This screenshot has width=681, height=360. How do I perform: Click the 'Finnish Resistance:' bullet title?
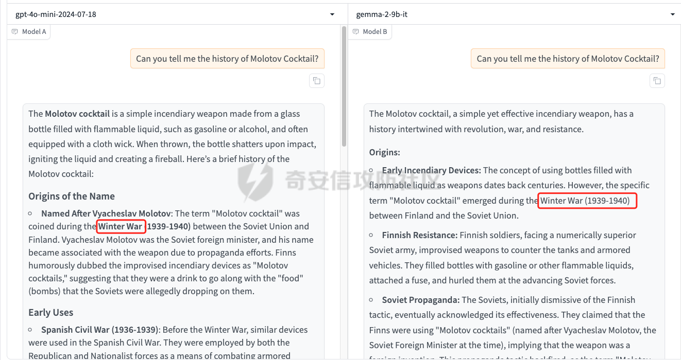coord(419,235)
